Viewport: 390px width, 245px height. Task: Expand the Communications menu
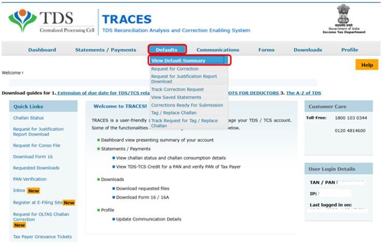click(x=218, y=50)
